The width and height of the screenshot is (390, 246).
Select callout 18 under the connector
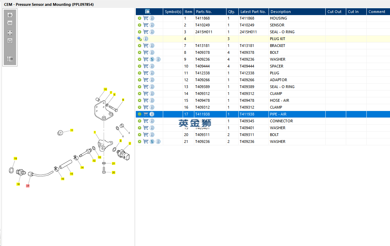tap(18, 184)
